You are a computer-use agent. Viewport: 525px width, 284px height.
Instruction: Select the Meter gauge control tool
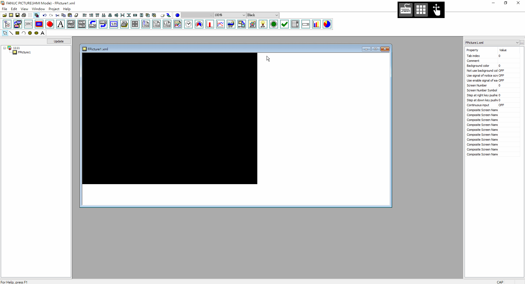(x=199, y=24)
